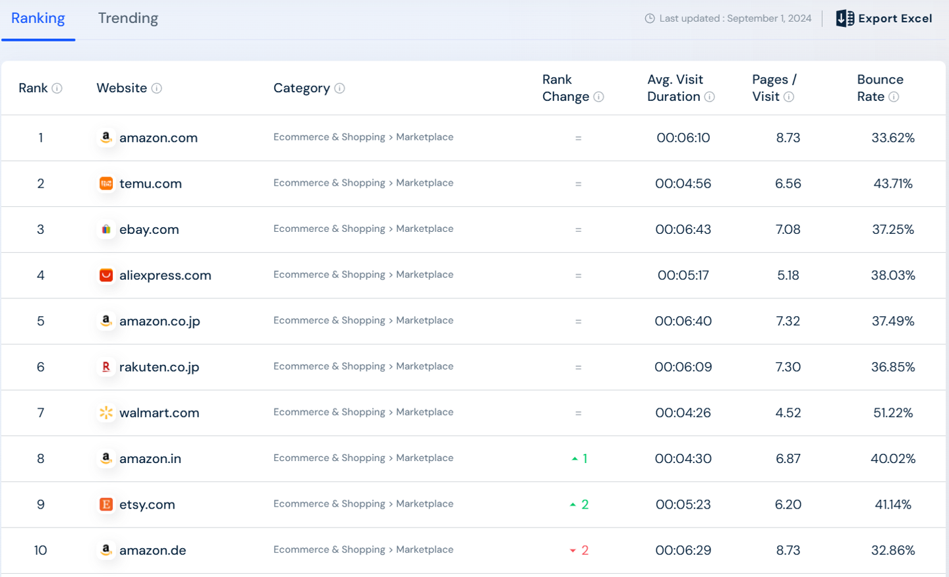This screenshot has width=949, height=577.
Task: Open the ebay.com website link
Action: [x=149, y=230]
